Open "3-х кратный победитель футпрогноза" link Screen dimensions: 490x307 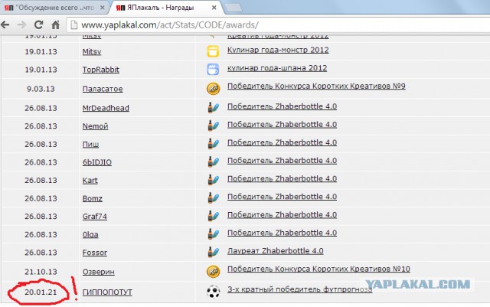(x=299, y=289)
